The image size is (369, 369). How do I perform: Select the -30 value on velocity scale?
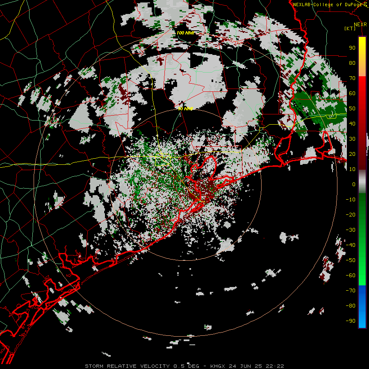click(351, 230)
